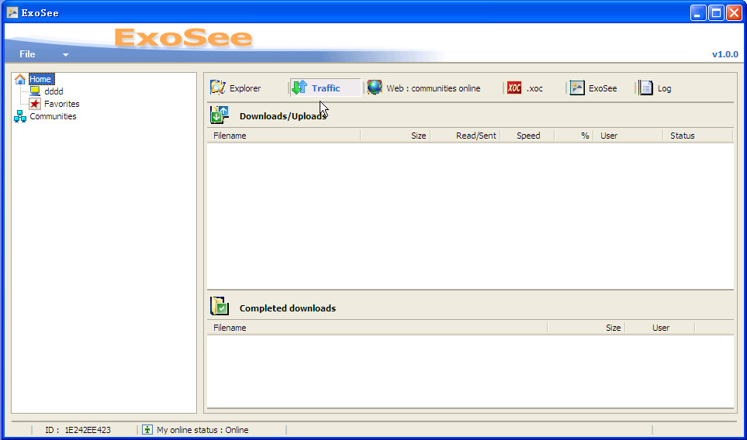Select Home in the tree
747x440 pixels.
40,79
